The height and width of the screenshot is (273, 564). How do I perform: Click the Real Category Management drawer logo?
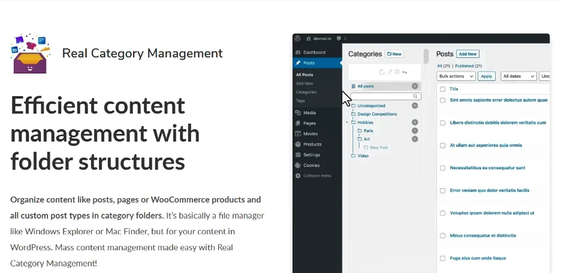(30, 54)
